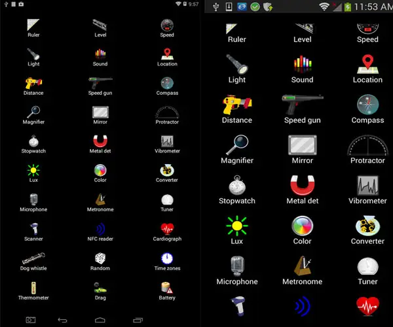Open Speed gauge in left screen

(x=167, y=28)
